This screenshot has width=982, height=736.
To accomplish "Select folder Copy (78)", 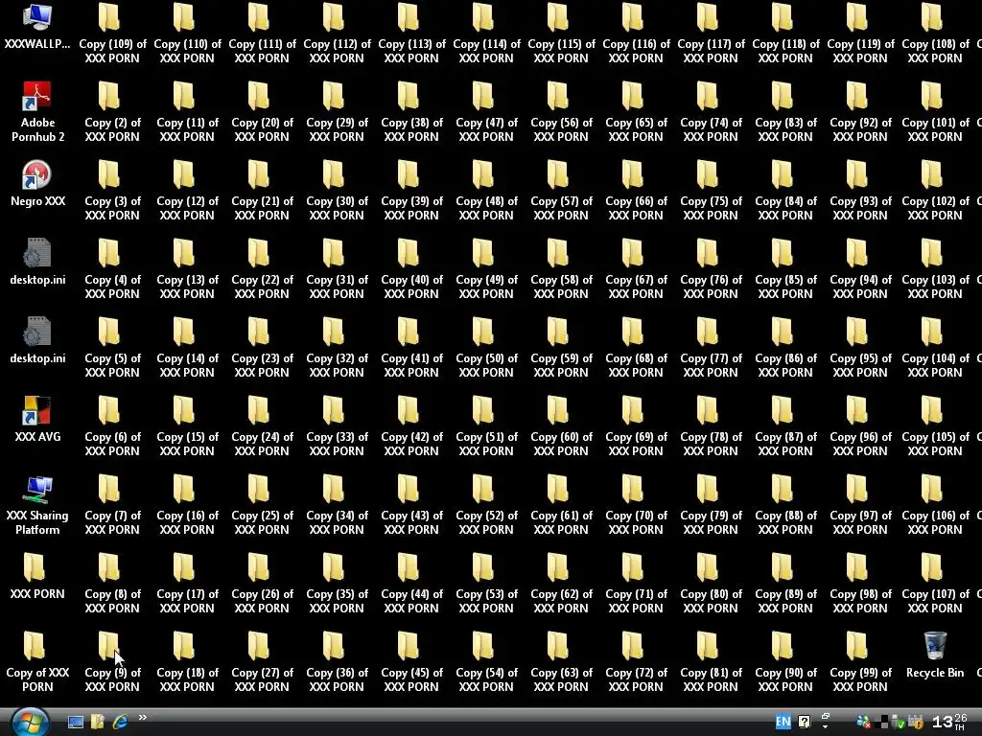I will [711, 426].
